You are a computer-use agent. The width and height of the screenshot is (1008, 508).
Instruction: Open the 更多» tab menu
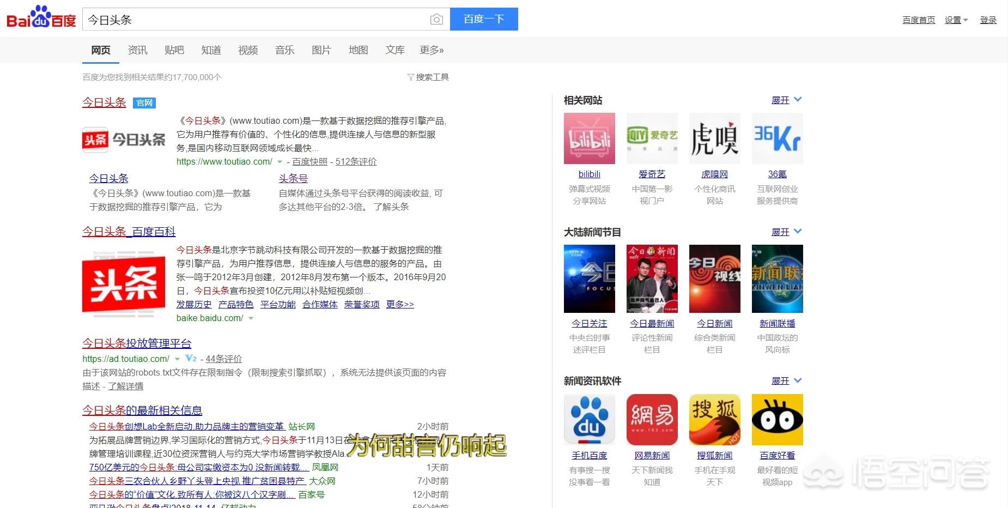(432, 50)
